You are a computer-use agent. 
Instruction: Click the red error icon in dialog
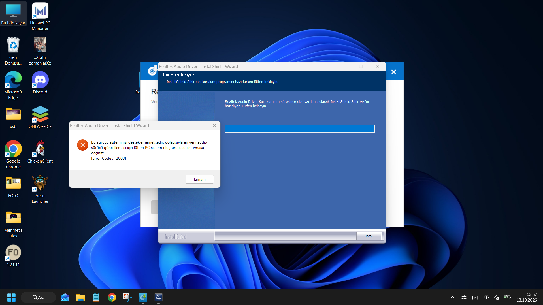83,145
